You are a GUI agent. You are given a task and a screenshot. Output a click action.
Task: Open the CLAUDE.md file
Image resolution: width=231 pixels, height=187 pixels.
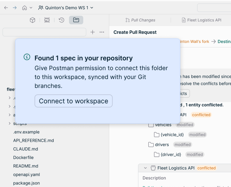coord(25,149)
